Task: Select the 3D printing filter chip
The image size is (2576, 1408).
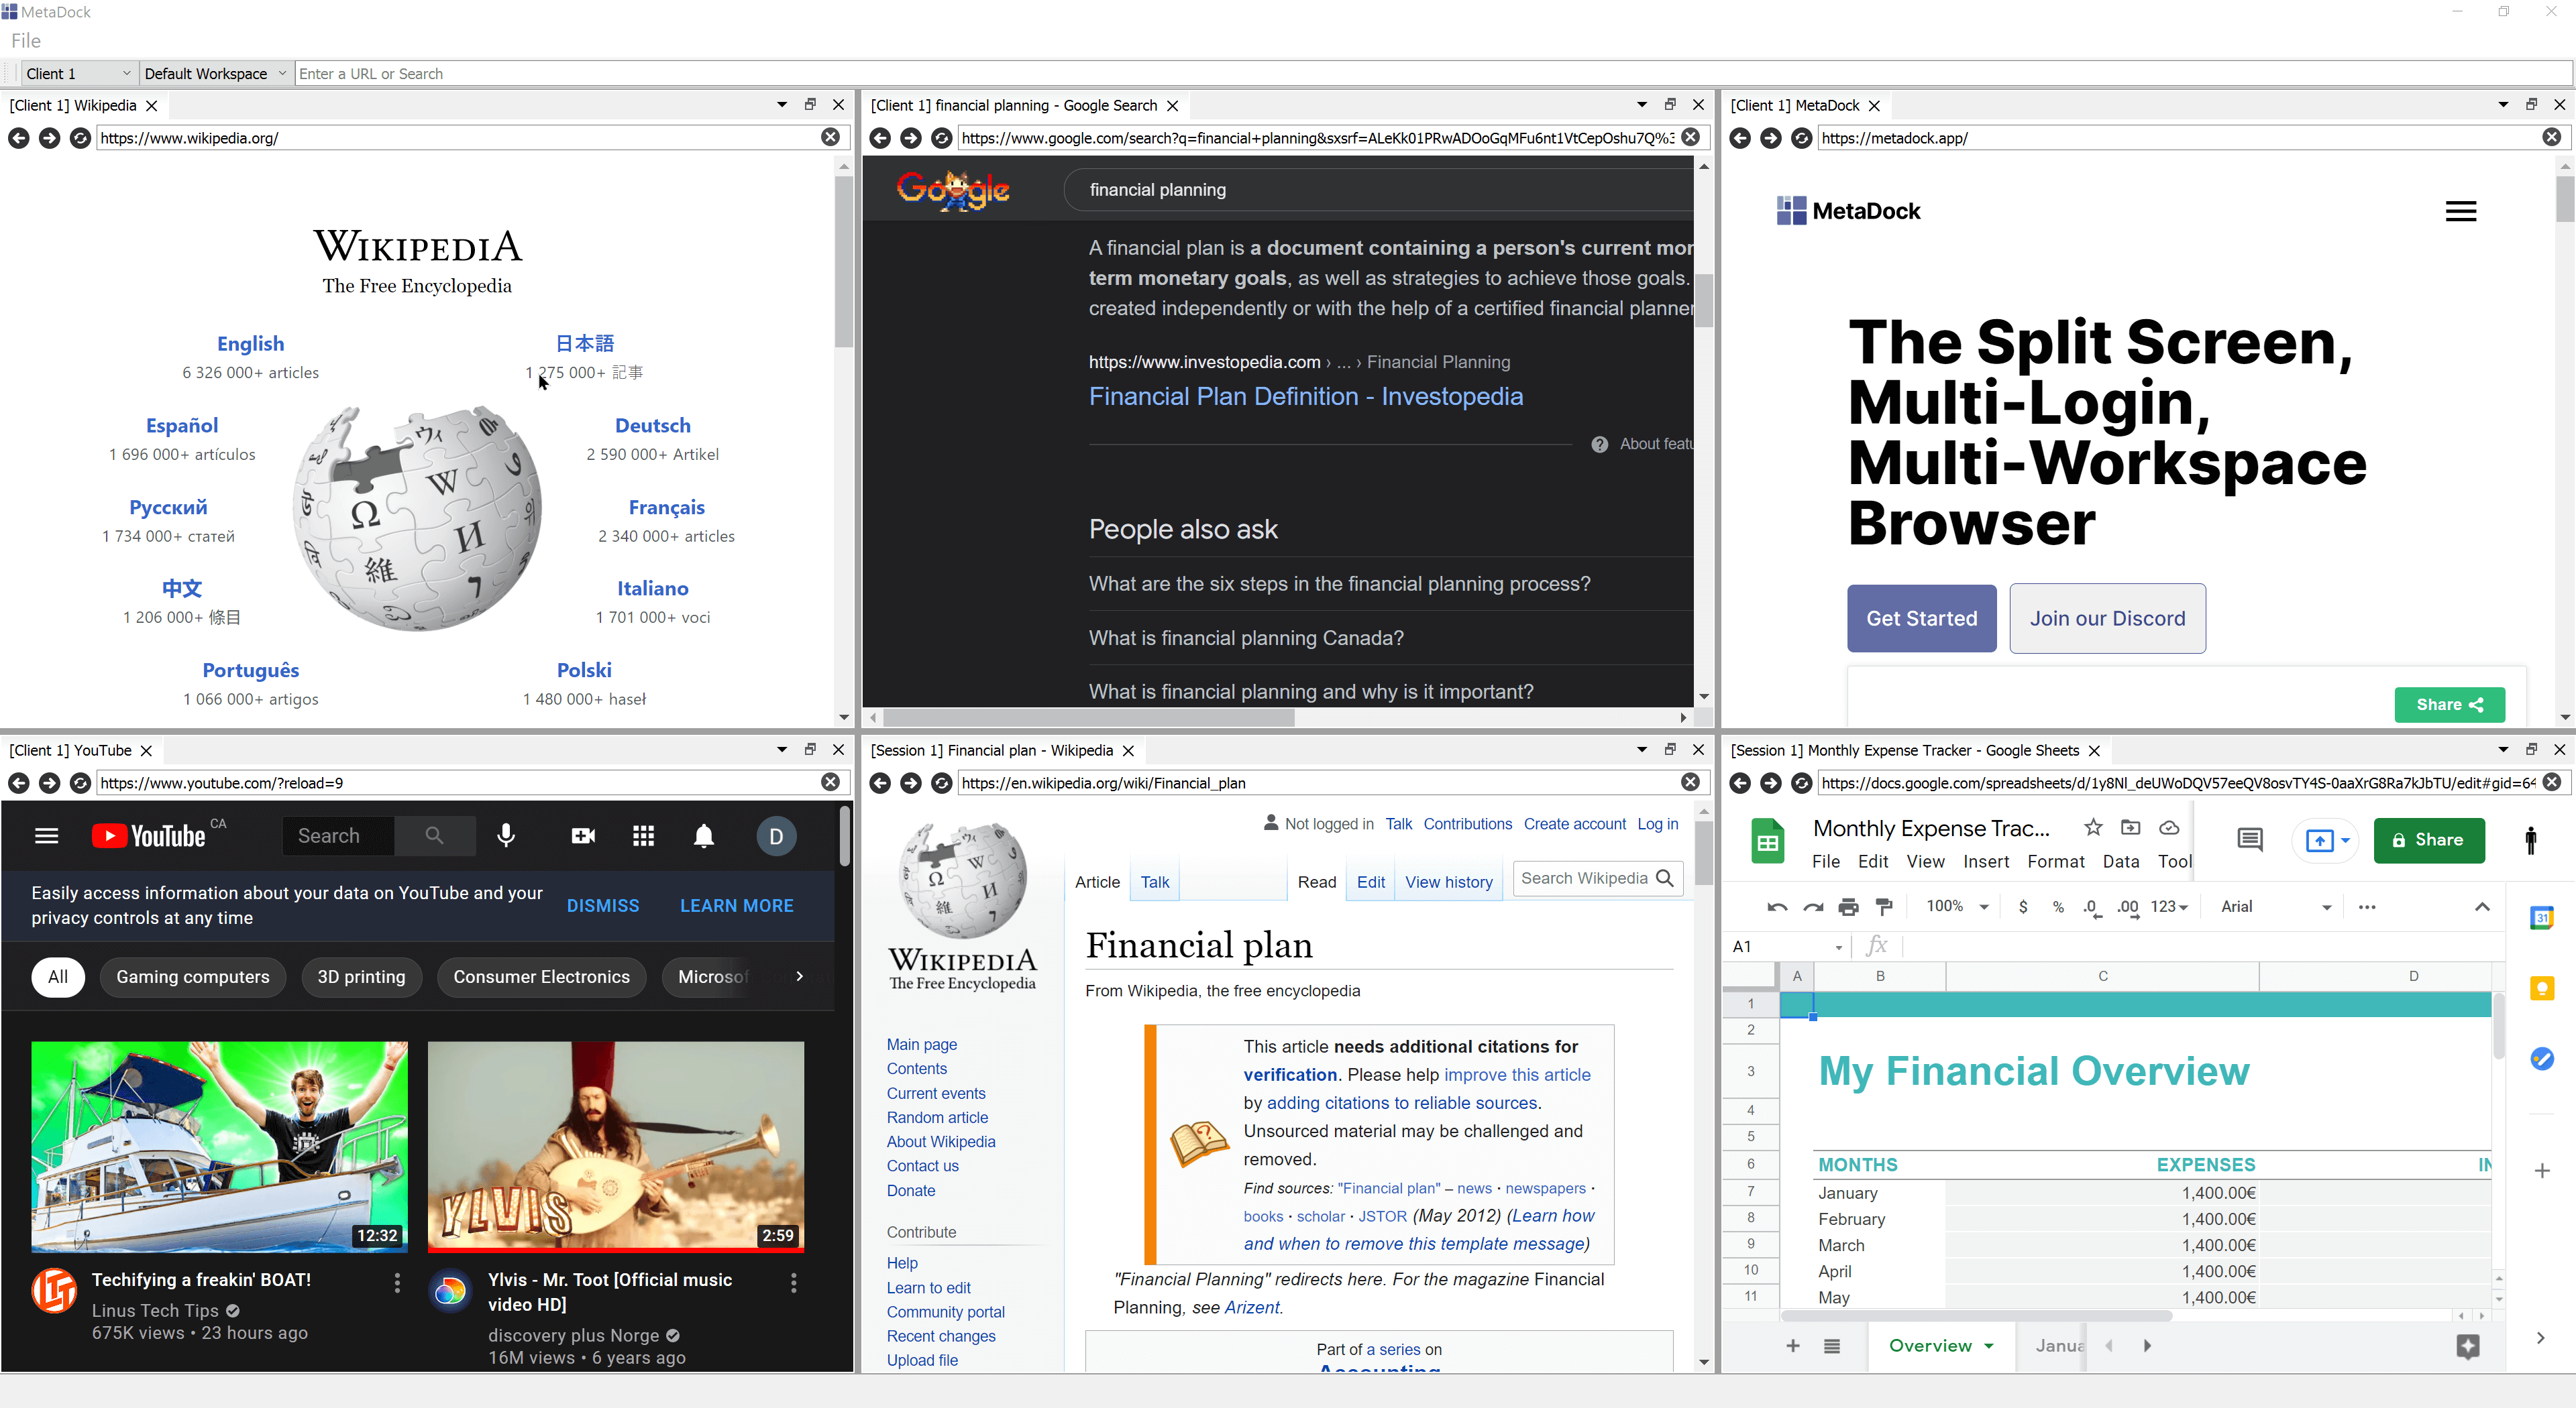Action: (x=361, y=976)
